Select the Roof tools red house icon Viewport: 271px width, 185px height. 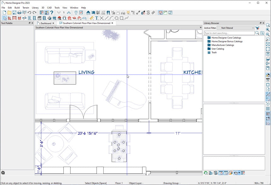pyautogui.click(x=60, y=18)
